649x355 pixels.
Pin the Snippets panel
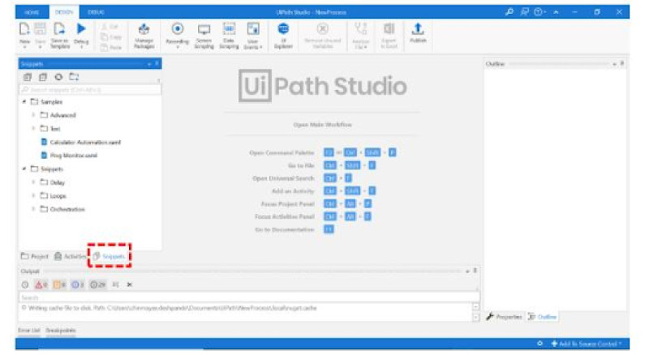[x=157, y=64]
